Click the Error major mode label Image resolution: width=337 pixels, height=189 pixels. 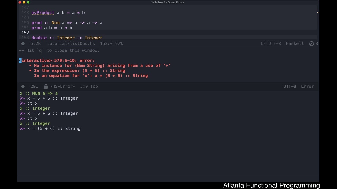308,86
